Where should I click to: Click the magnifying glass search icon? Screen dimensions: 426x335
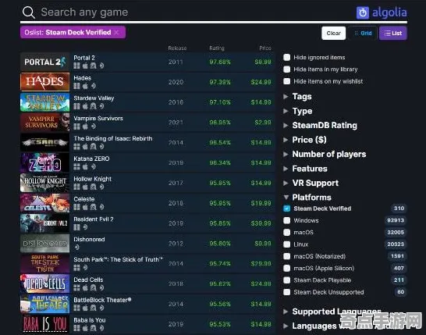(29, 12)
